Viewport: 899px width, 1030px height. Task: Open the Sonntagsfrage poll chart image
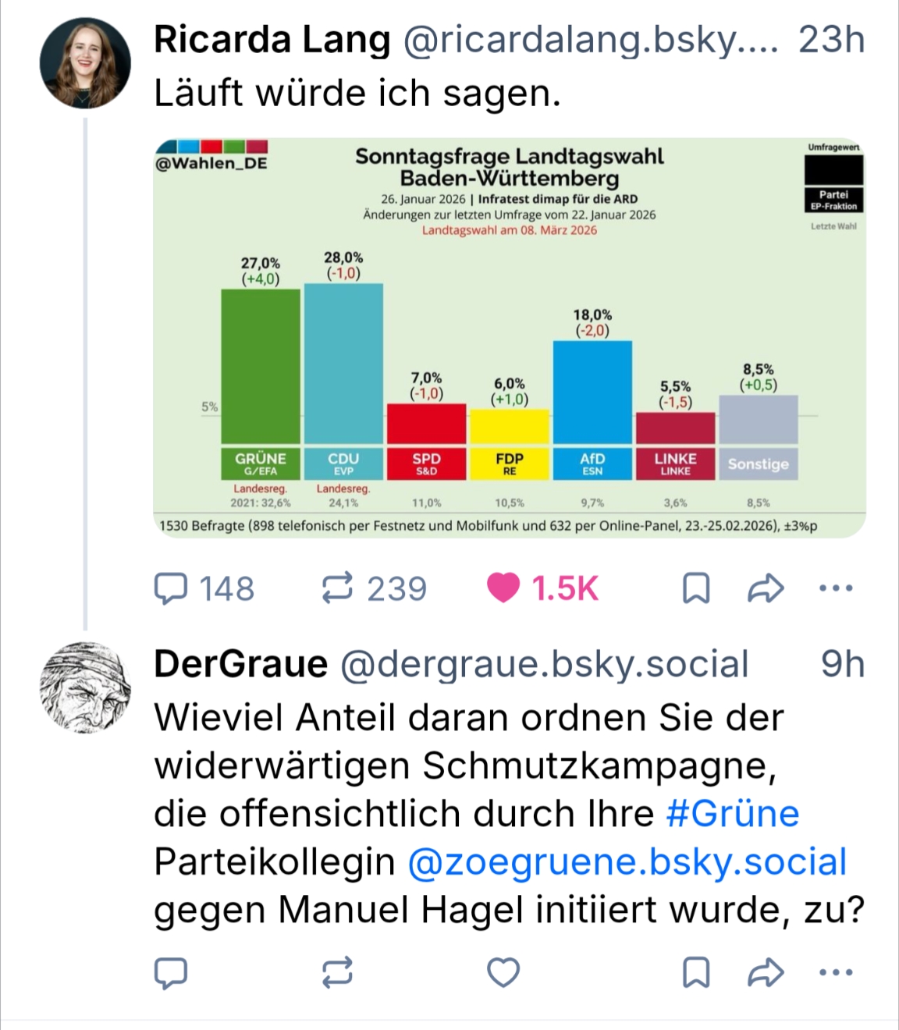click(x=509, y=338)
